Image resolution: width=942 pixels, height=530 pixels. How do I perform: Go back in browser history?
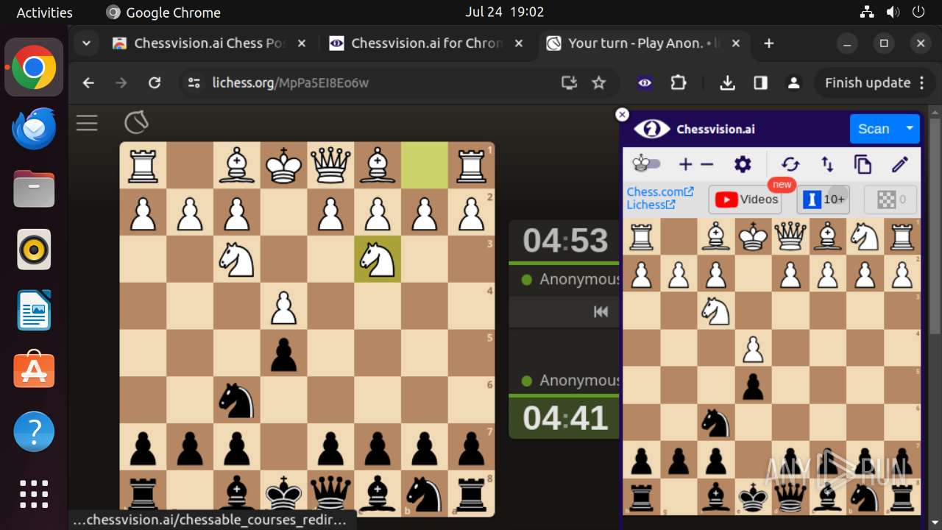(88, 83)
